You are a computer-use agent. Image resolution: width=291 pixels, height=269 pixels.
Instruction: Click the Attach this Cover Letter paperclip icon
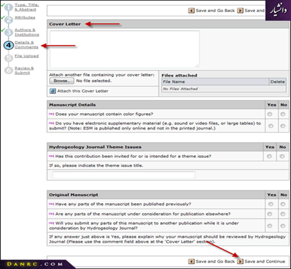[x=53, y=91]
